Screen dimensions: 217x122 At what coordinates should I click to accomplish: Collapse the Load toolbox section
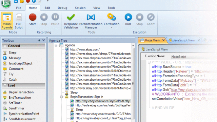pyautogui.click(x=5, y=85)
